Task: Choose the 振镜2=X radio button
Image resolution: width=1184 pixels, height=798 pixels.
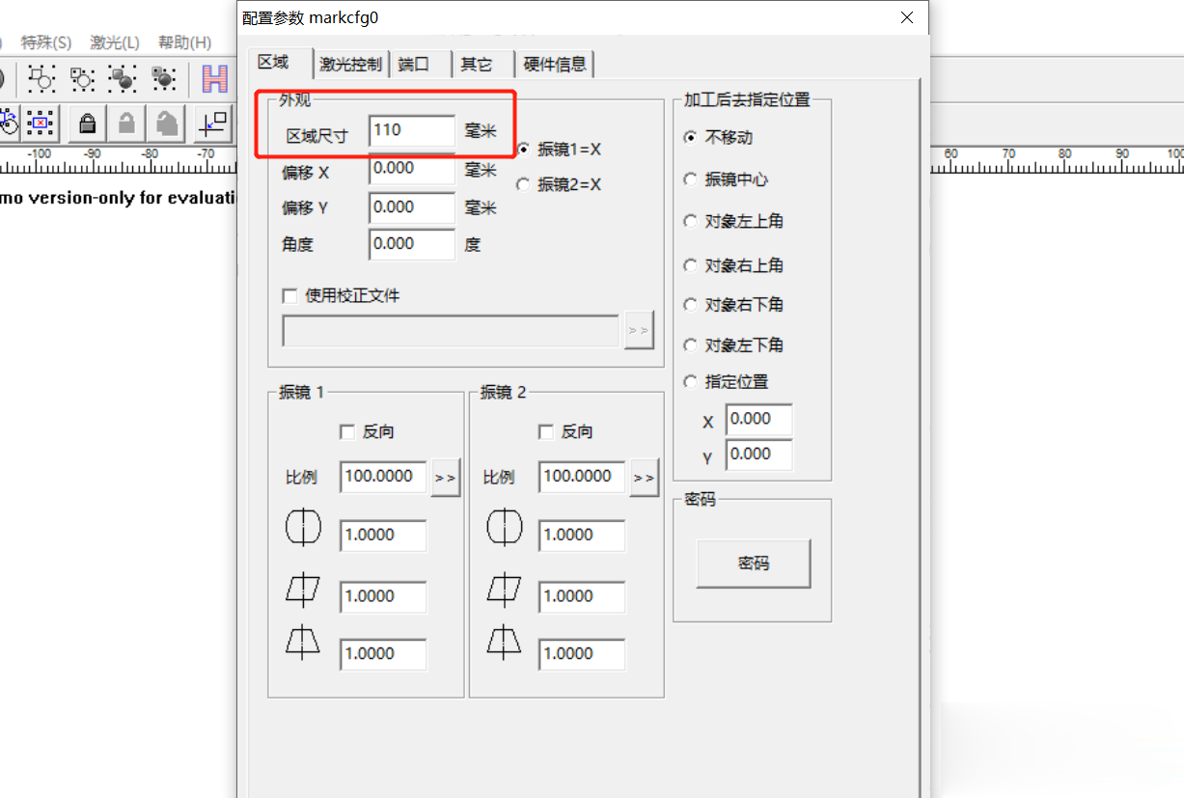Action: (523, 184)
